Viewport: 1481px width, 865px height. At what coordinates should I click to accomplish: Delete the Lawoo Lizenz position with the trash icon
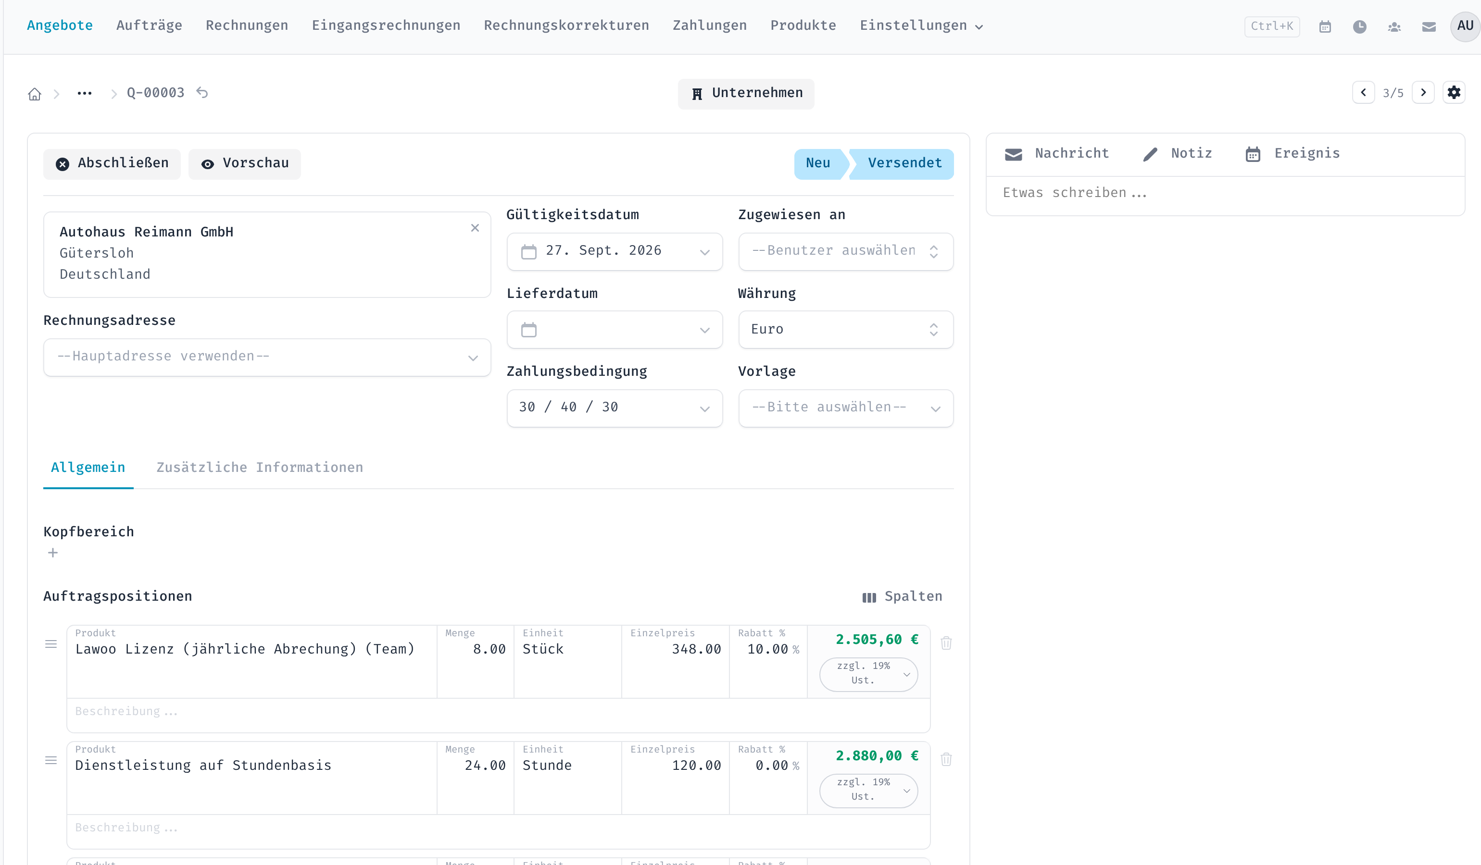coord(946,643)
